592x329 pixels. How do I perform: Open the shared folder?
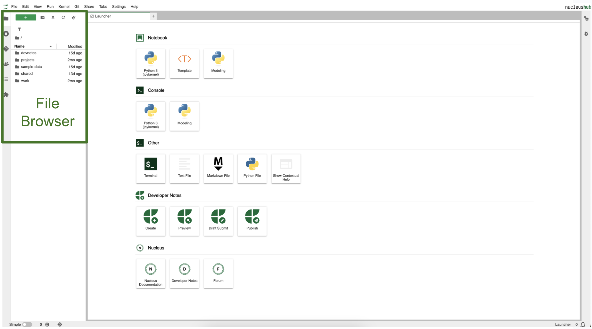(49, 74)
